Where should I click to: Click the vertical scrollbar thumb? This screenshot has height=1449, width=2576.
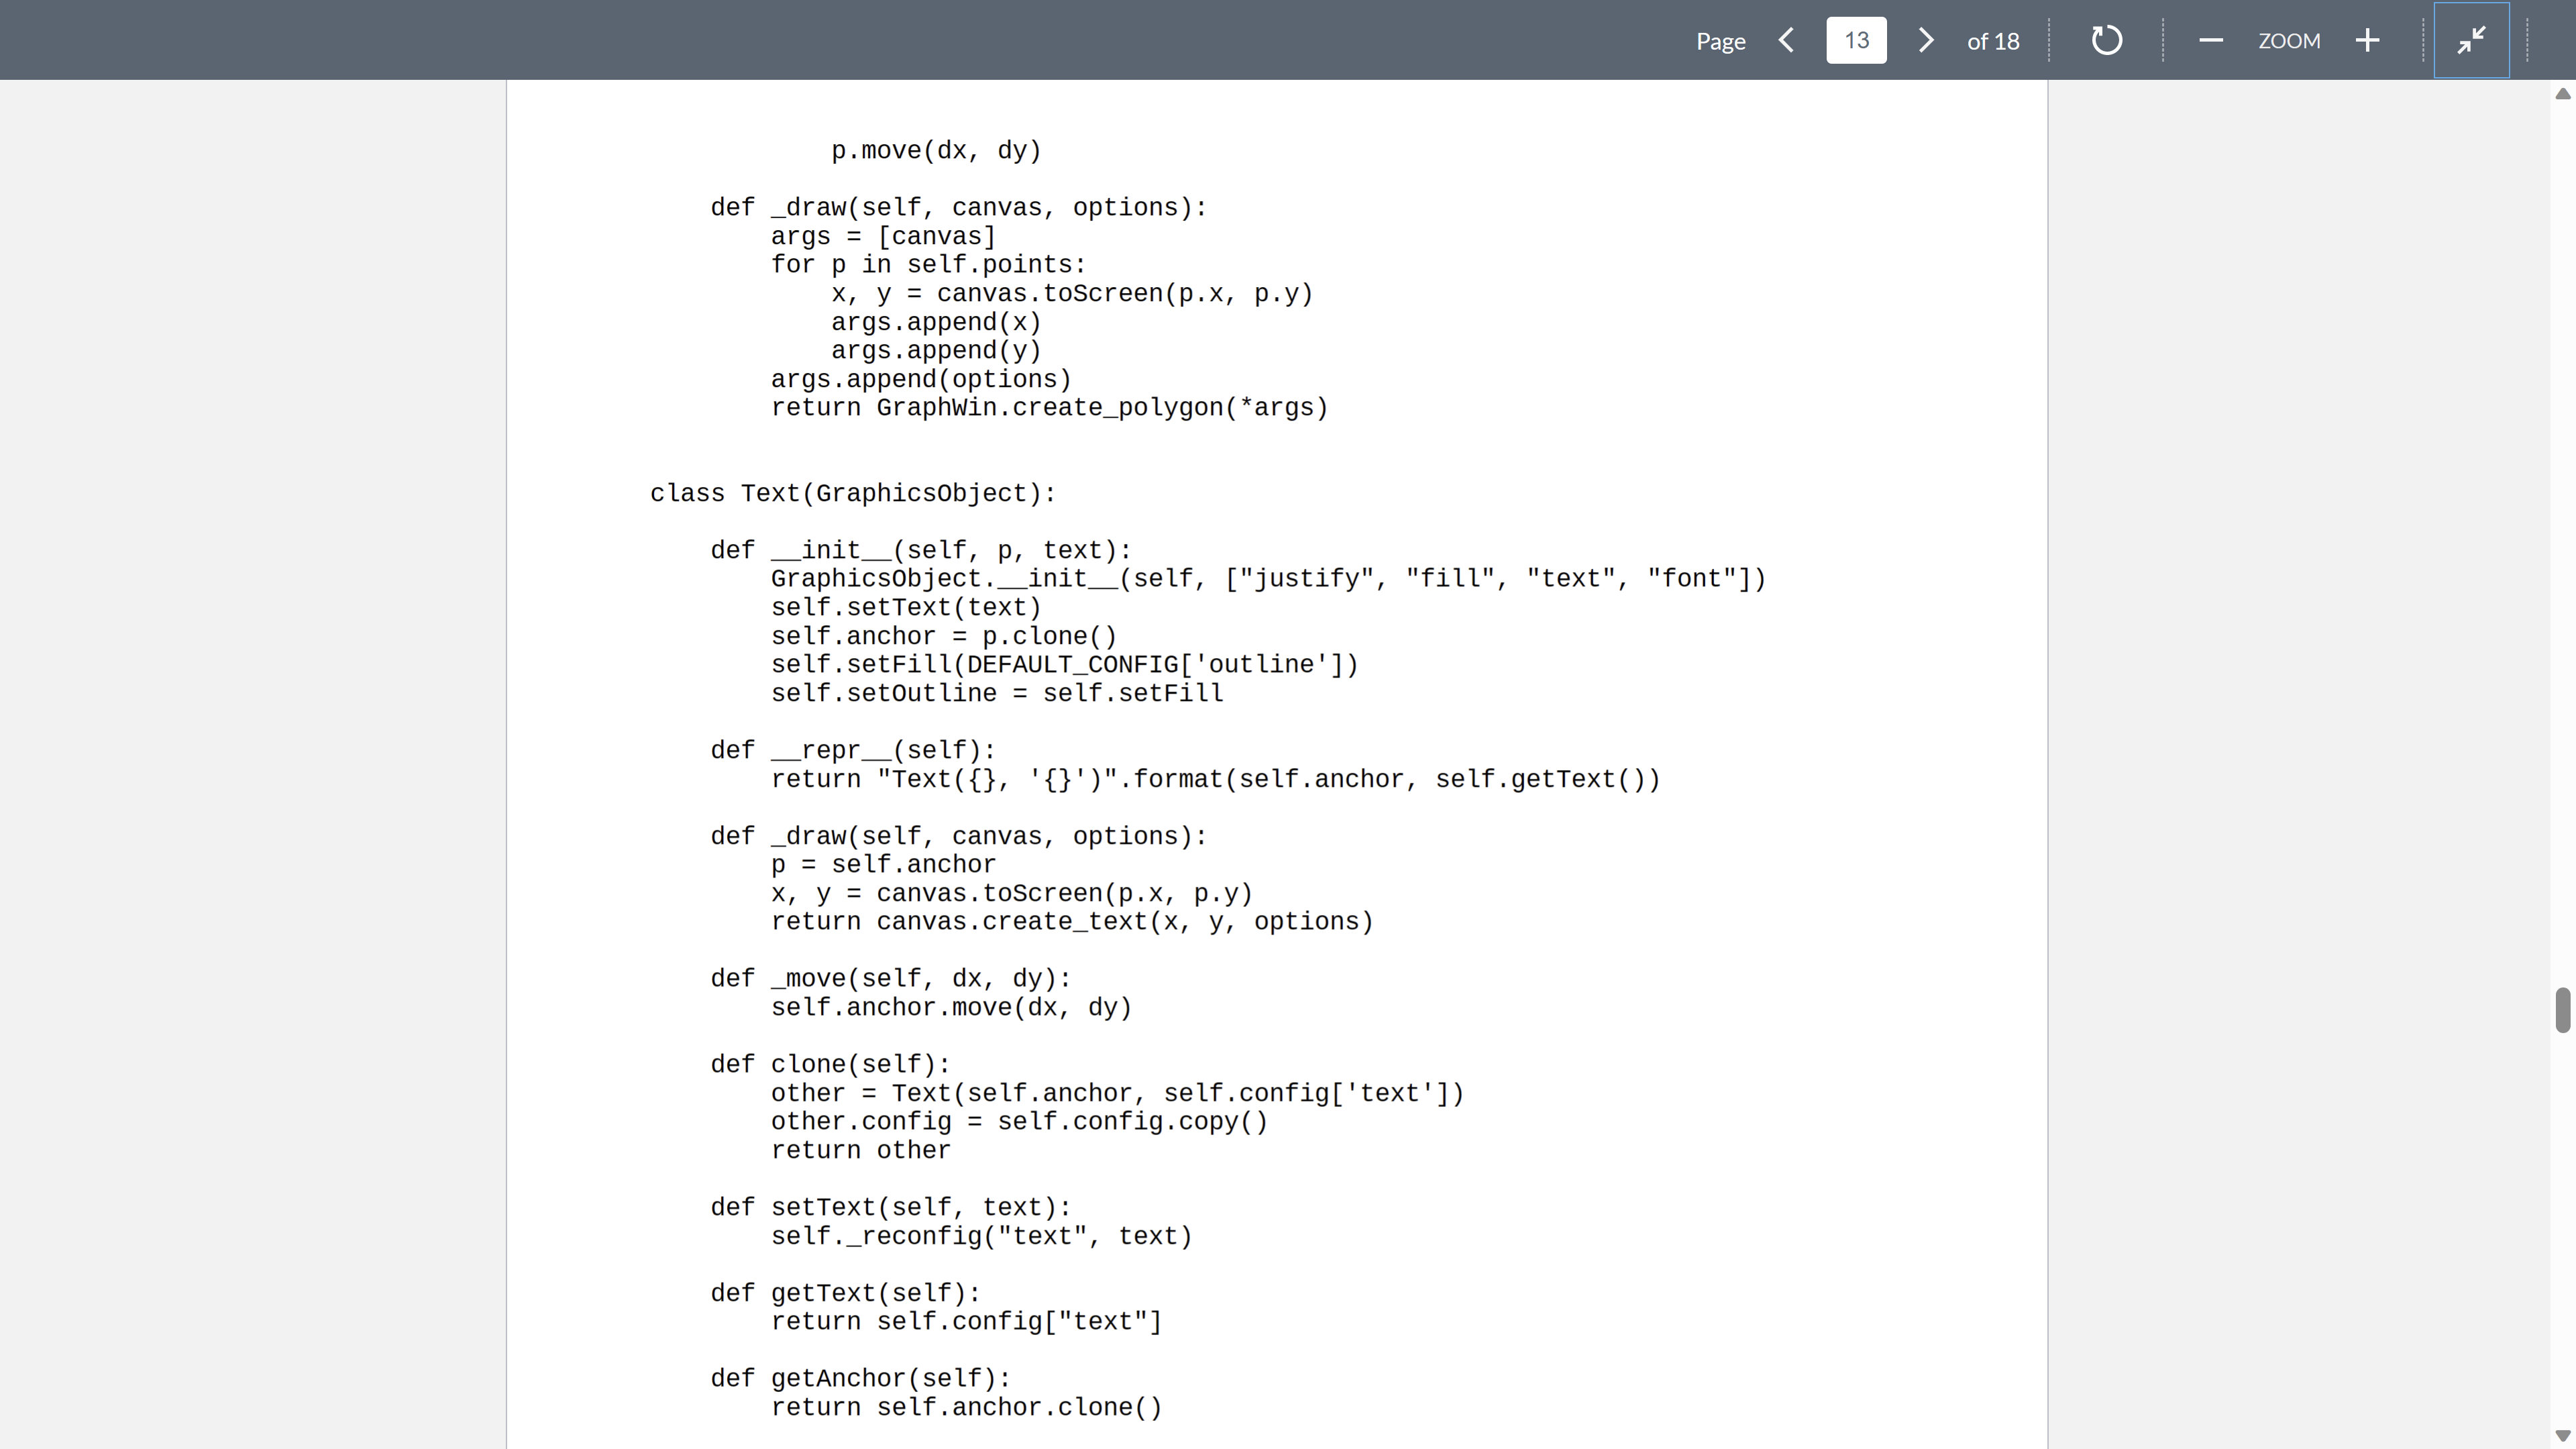2562,1009
